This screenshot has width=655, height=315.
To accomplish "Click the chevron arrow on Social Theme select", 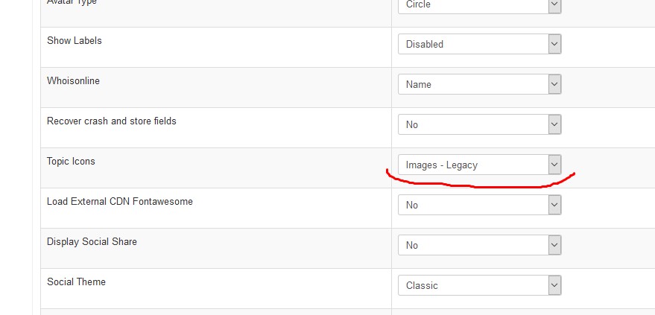I will click(554, 285).
